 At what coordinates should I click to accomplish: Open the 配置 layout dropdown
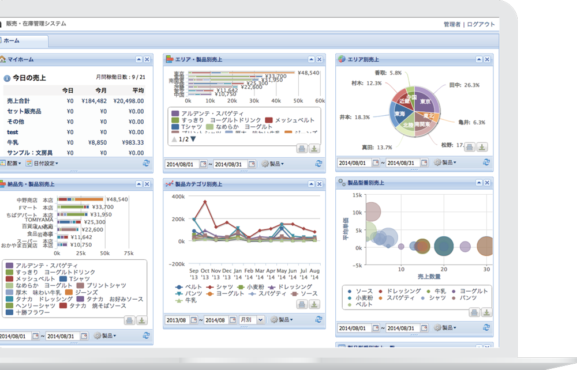click(x=10, y=163)
